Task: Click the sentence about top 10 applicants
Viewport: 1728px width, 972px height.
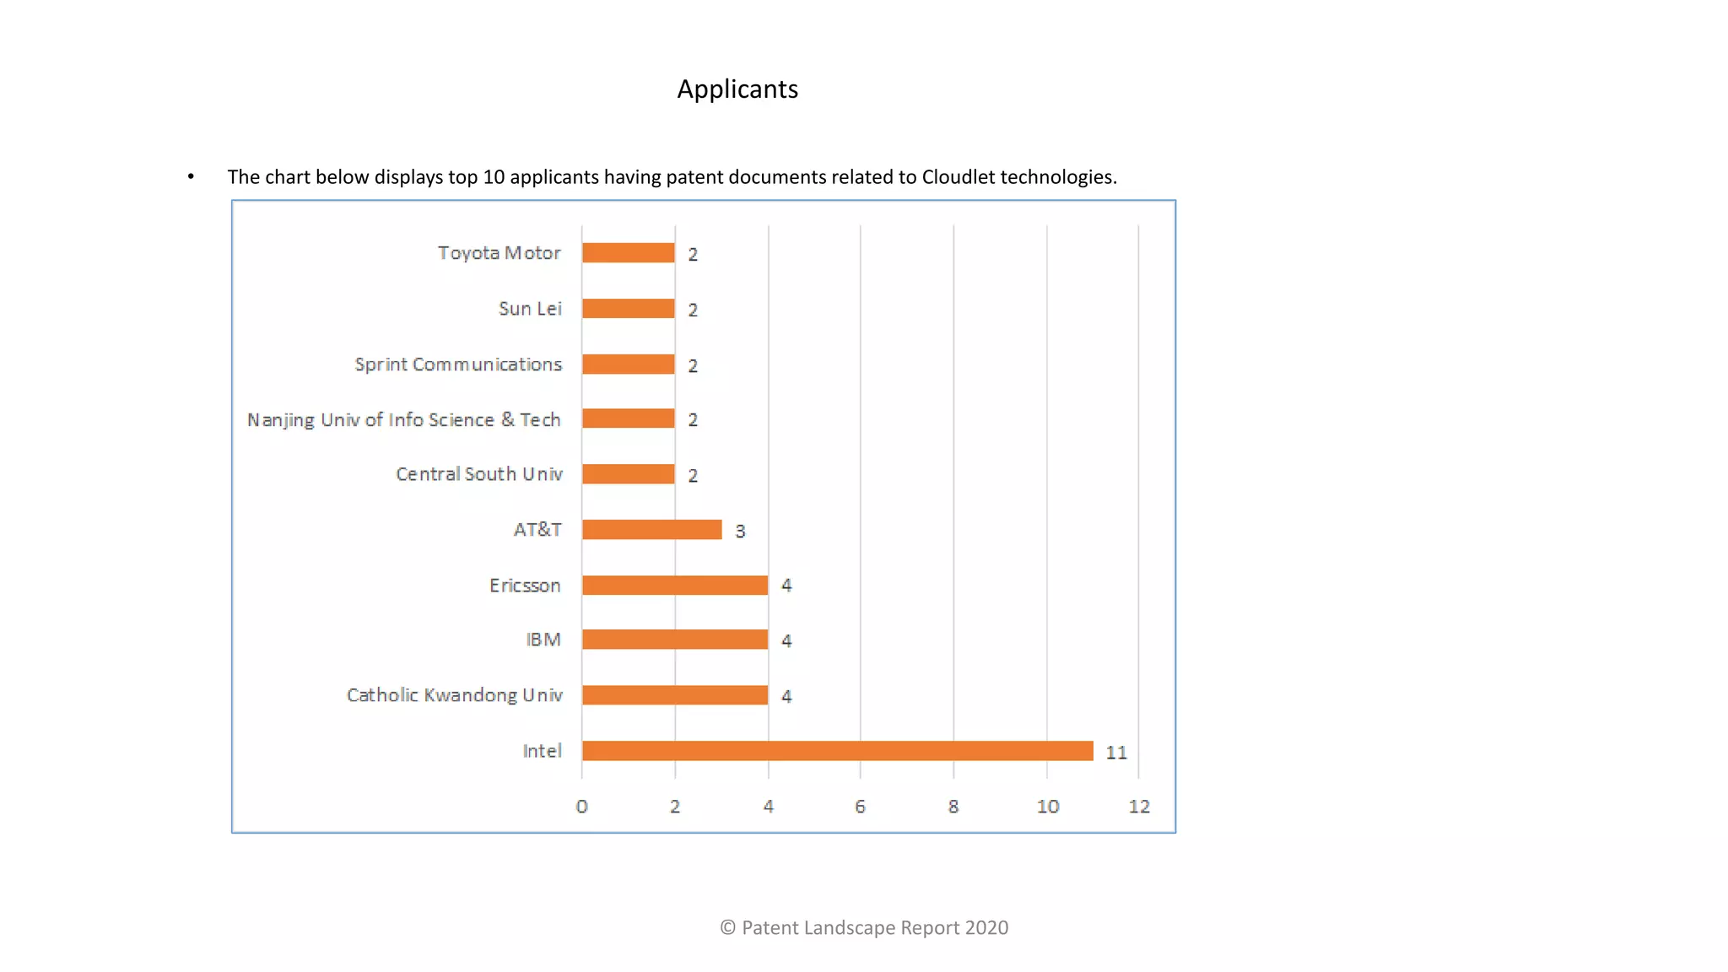Action: [x=672, y=177]
